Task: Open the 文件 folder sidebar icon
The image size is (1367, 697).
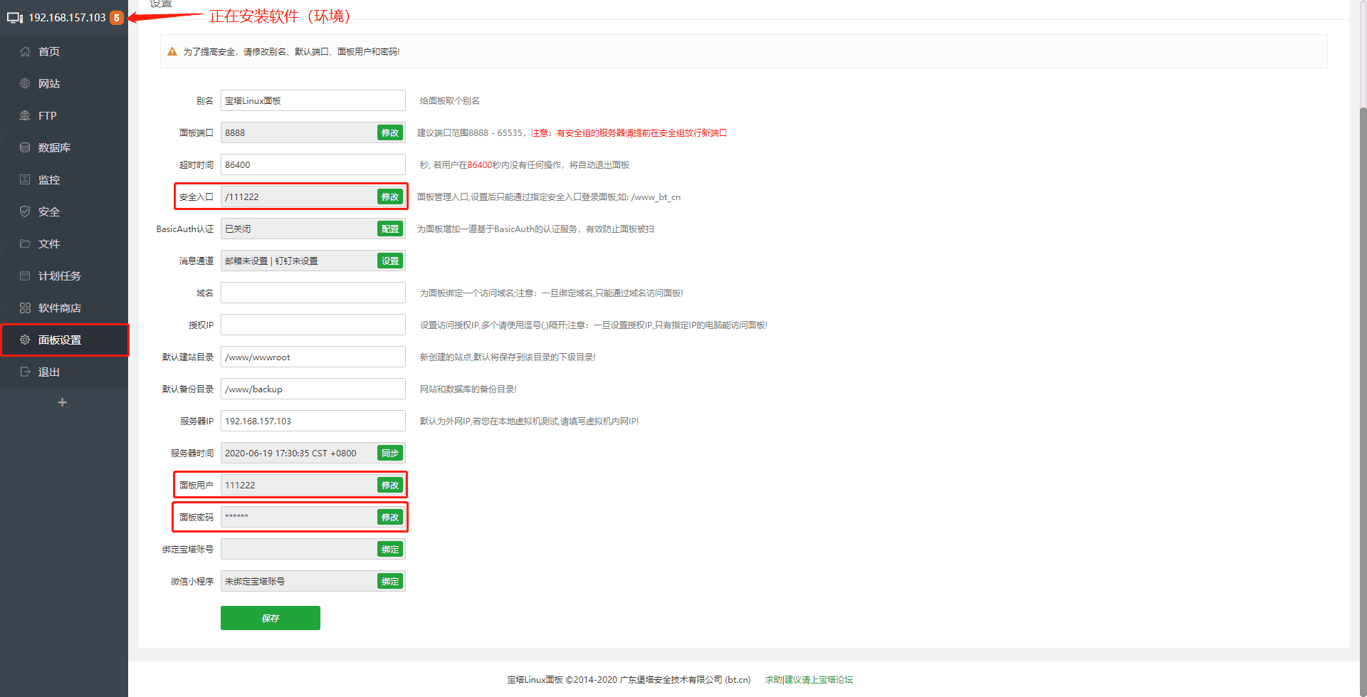Action: (25, 243)
